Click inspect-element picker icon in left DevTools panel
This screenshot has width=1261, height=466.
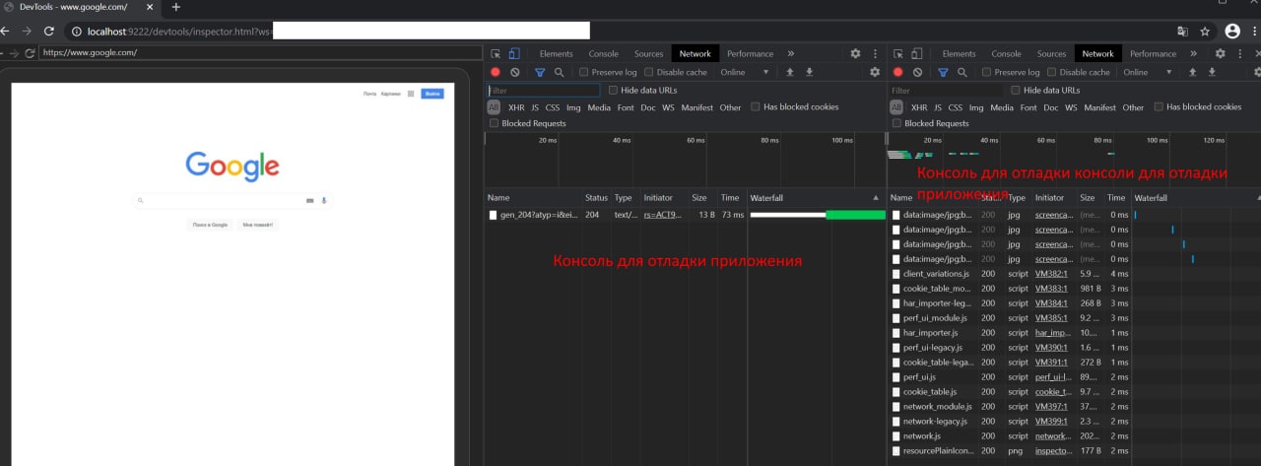coord(496,54)
